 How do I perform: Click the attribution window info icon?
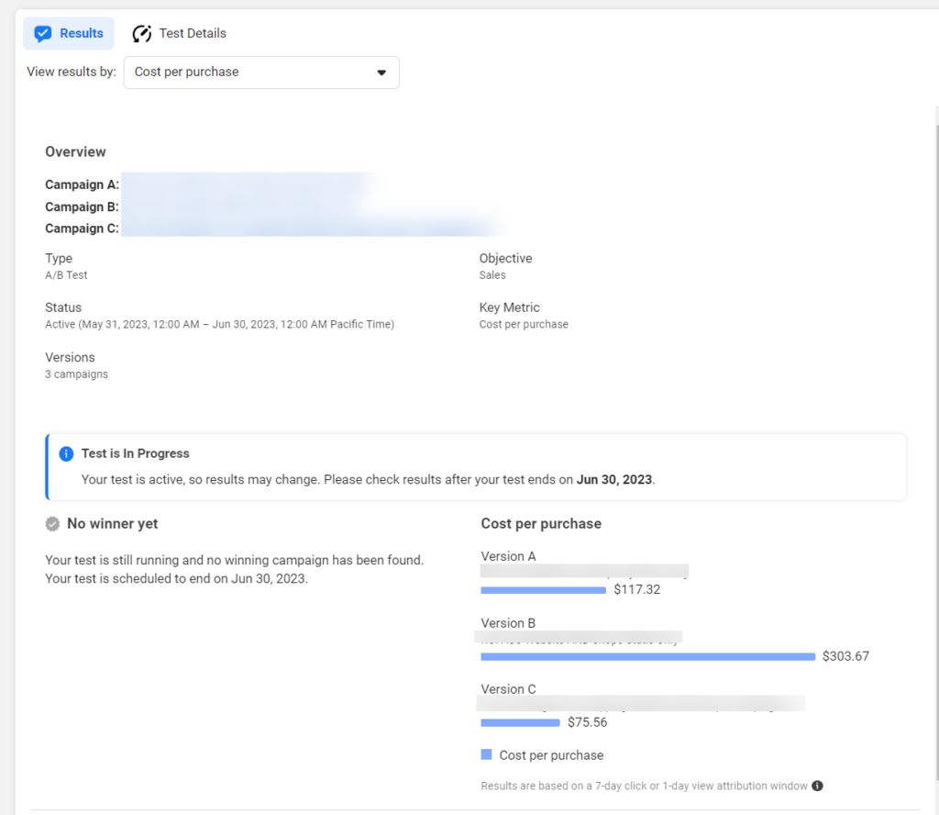(817, 786)
